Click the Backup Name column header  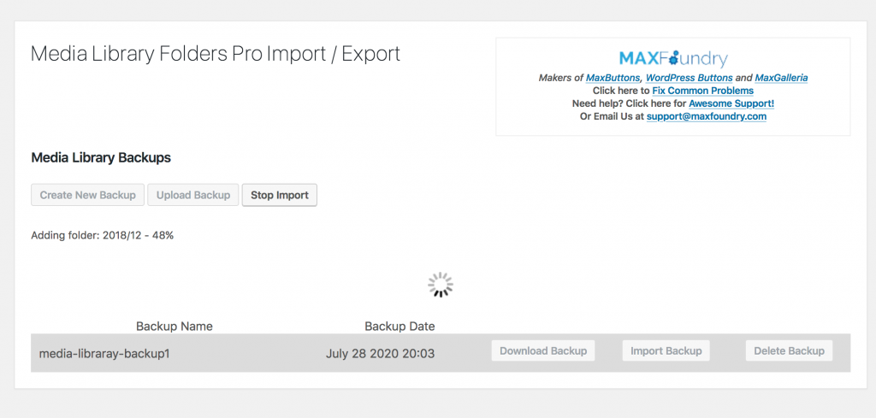(x=175, y=327)
